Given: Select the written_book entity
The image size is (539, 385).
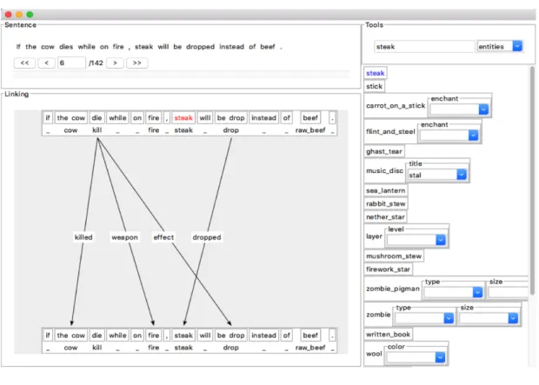Looking at the screenshot, I should [x=388, y=334].
